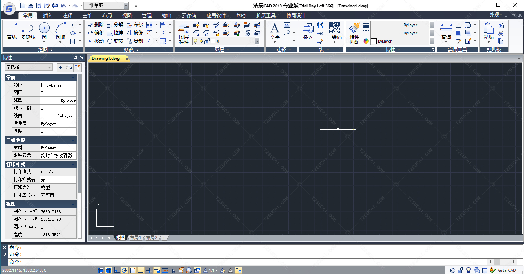524x274 pixels.
Task: Open the 无选择 selection dropdown
Action: (x=29, y=67)
